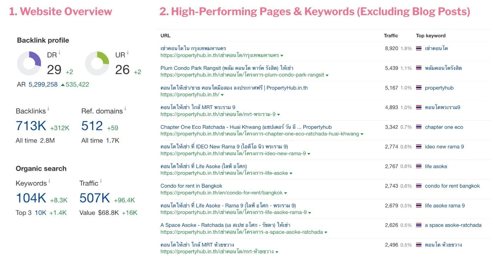
Task: Expand dropdown arrow after en/condo-for-rent/bangkok URL
Action: coord(286,193)
